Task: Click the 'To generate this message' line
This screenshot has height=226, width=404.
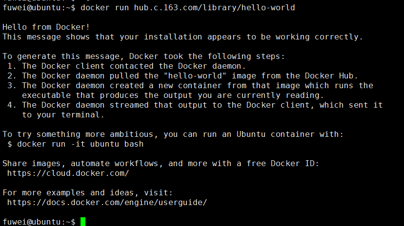Action: coord(143,56)
